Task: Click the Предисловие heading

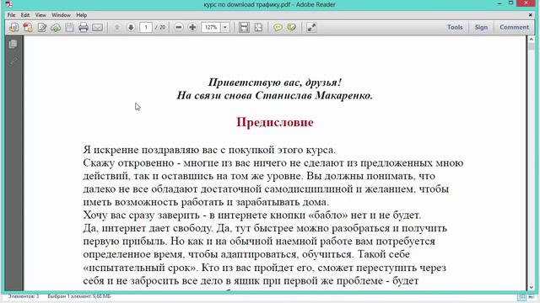Action: pos(275,122)
